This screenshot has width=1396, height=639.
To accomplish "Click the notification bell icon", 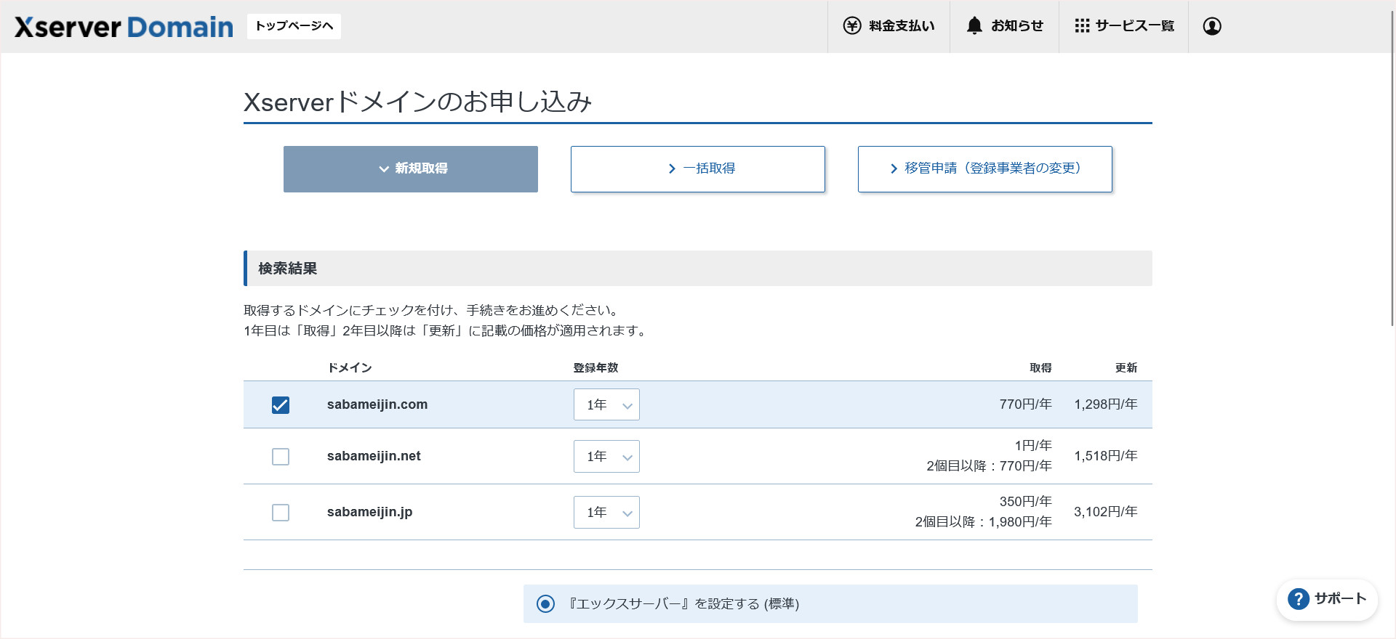I will (974, 26).
